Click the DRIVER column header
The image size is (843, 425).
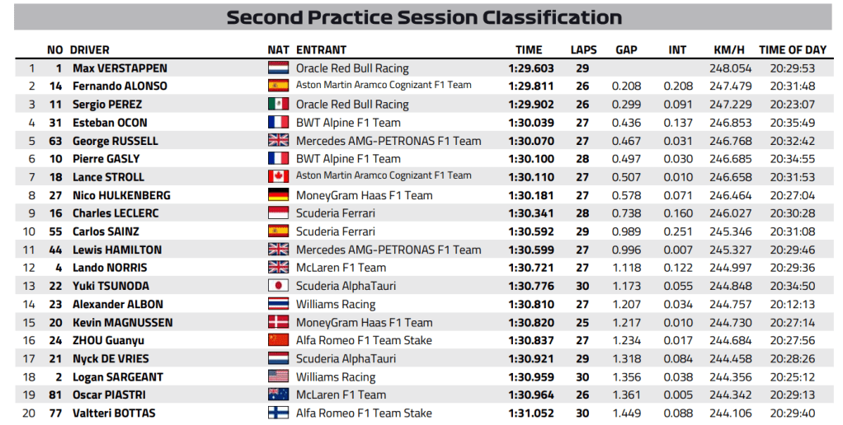coord(89,50)
